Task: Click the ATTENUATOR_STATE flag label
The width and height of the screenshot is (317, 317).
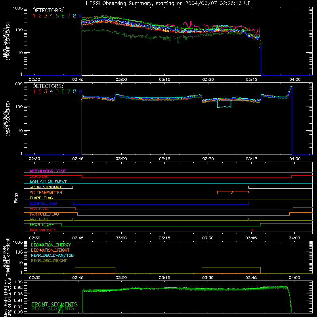Action: [48, 171]
